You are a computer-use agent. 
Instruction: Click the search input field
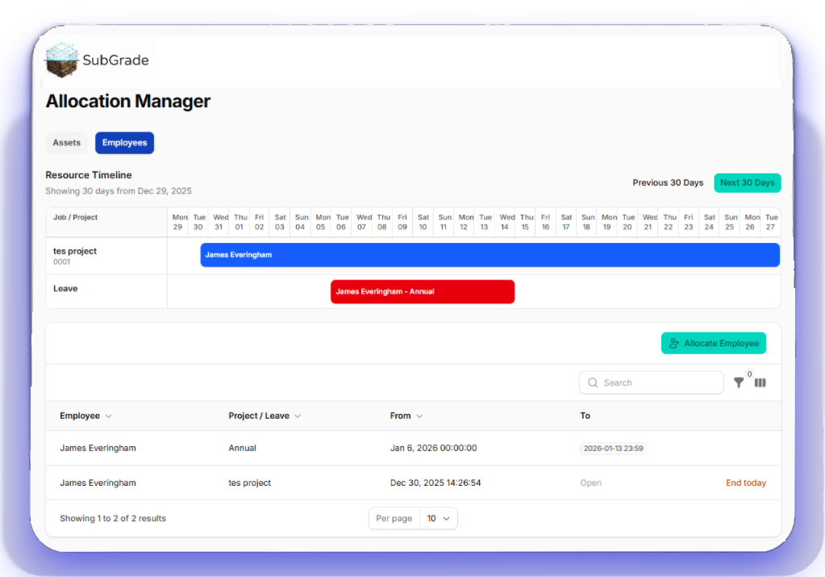658,383
